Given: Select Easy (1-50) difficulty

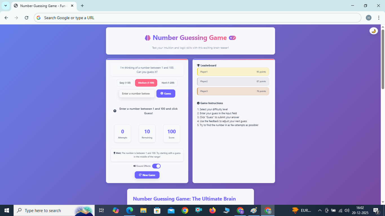Looking at the screenshot, I should [x=125, y=83].
